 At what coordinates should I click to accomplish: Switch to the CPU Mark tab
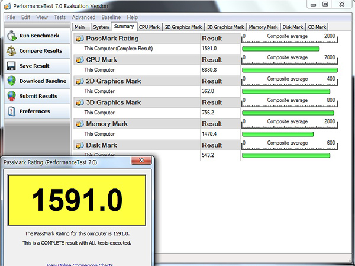click(x=150, y=27)
